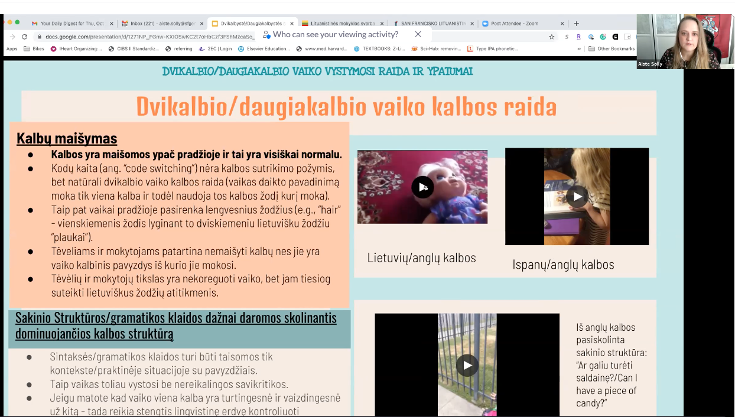Screen dimensions: 735x417
Task: Open the Gmail 'Your Daily Digest' tab
Action: [71, 24]
